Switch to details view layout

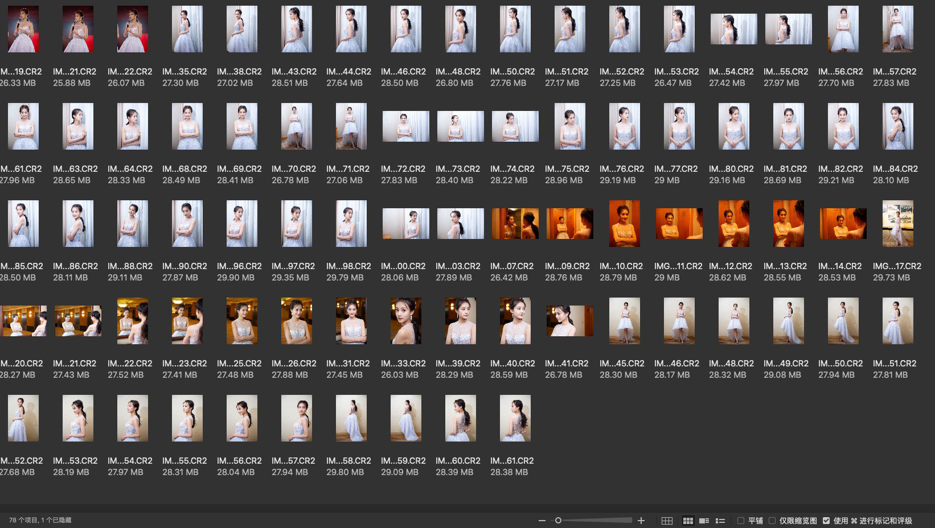[704, 521]
